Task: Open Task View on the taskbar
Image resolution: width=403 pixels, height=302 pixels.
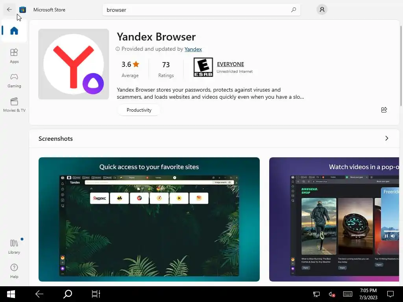Action: [96, 294]
